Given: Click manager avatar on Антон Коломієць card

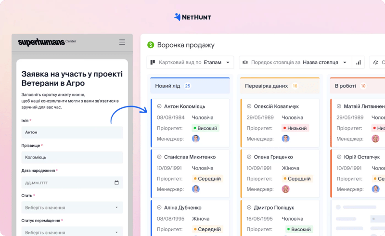Looking at the screenshot, I should click(x=196, y=139).
